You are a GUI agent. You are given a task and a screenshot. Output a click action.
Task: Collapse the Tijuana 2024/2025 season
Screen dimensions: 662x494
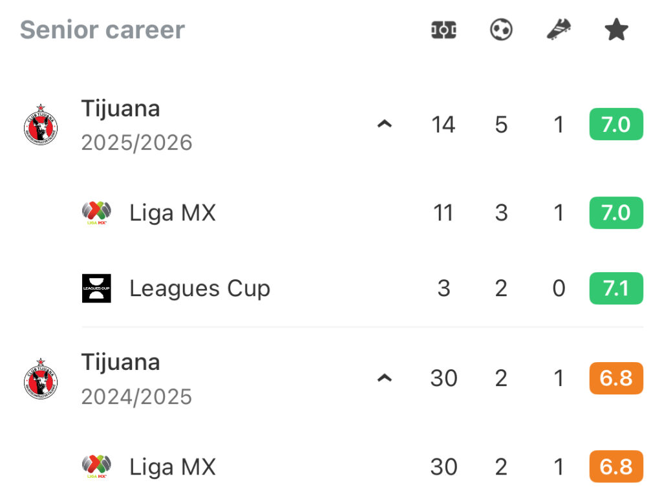pos(385,378)
